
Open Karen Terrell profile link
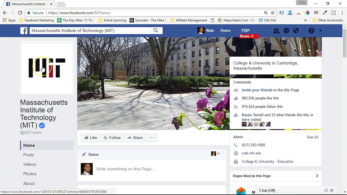coord(252,115)
